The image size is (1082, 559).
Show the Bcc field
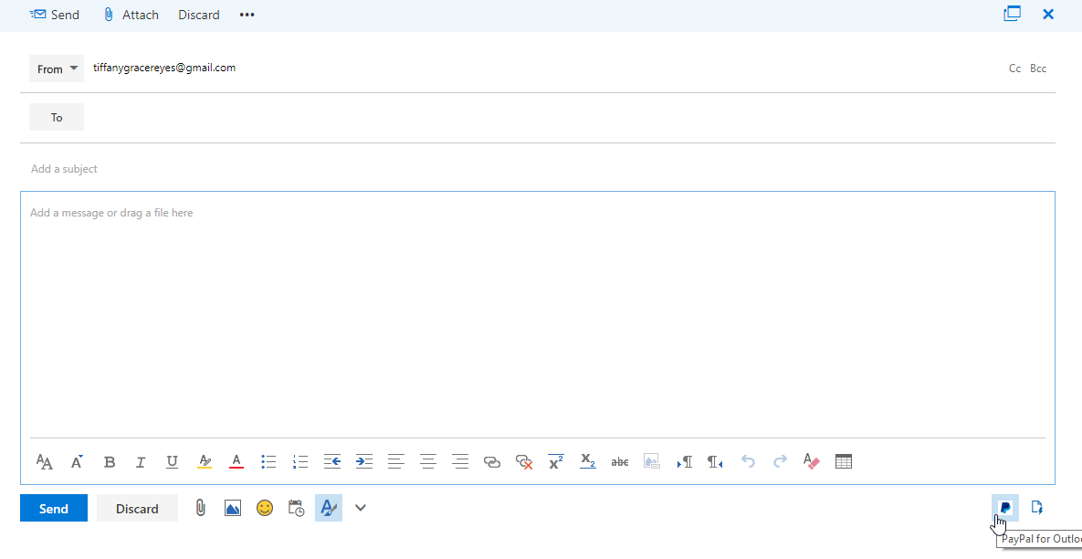[1038, 69]
